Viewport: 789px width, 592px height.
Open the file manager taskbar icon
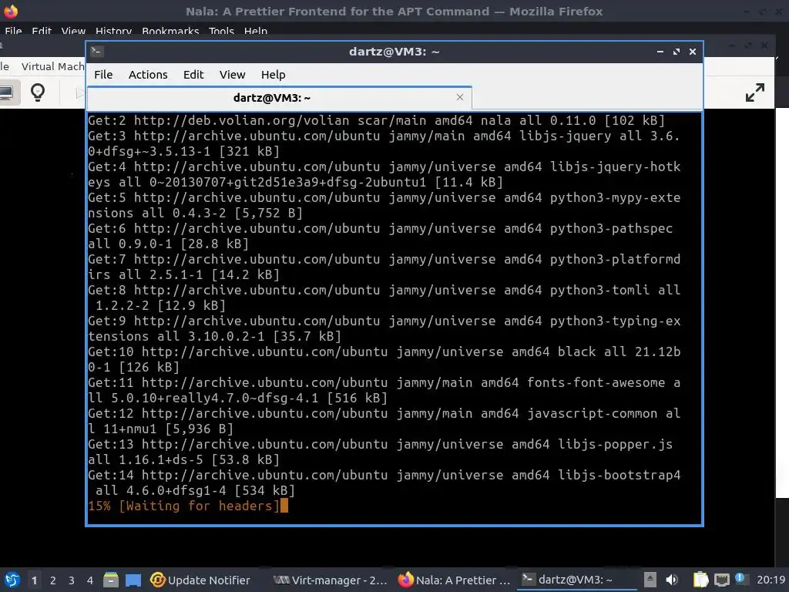tap(111, 580)
